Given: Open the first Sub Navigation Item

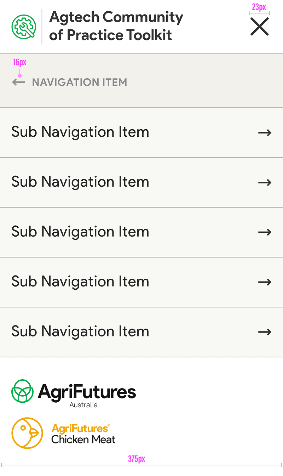Looking at the screenshot, I should 80,132.
